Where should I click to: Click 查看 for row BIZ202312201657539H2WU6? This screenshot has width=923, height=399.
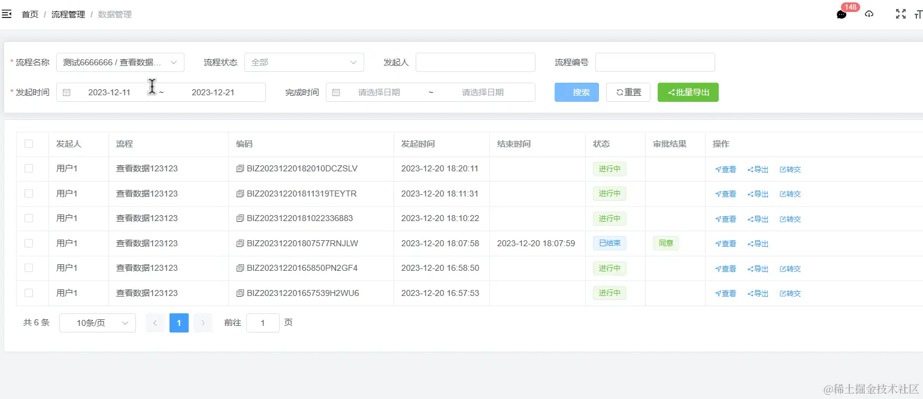click(x=726, y=294)
